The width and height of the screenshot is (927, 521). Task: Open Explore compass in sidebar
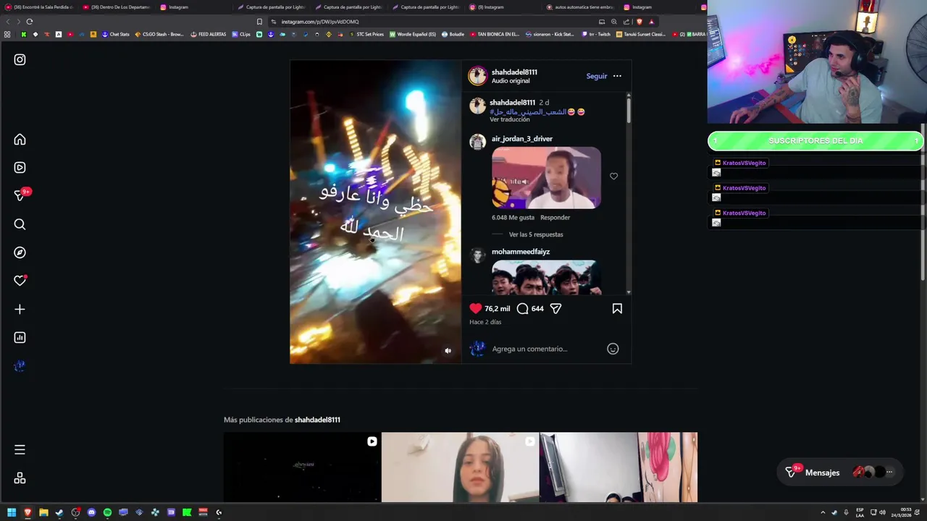[20, 253]
